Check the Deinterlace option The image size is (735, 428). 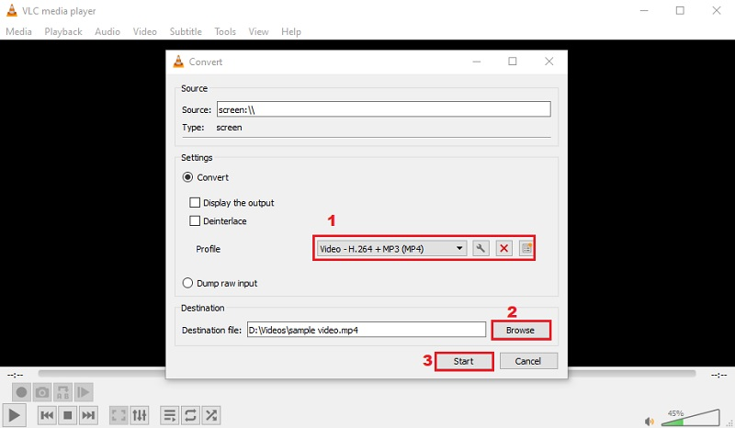[x=195, y=221]
